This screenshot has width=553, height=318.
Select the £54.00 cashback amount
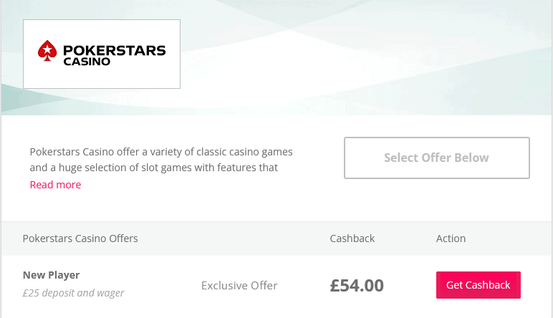(x=357, y=286)
